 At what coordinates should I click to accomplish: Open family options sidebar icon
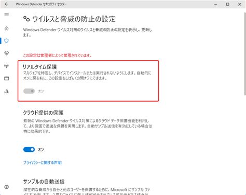[7, 91]
